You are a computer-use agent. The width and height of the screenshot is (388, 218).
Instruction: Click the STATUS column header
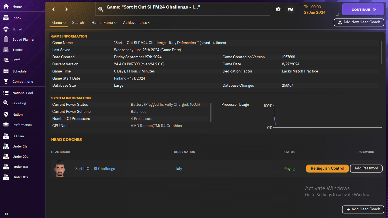click(289, 152)
